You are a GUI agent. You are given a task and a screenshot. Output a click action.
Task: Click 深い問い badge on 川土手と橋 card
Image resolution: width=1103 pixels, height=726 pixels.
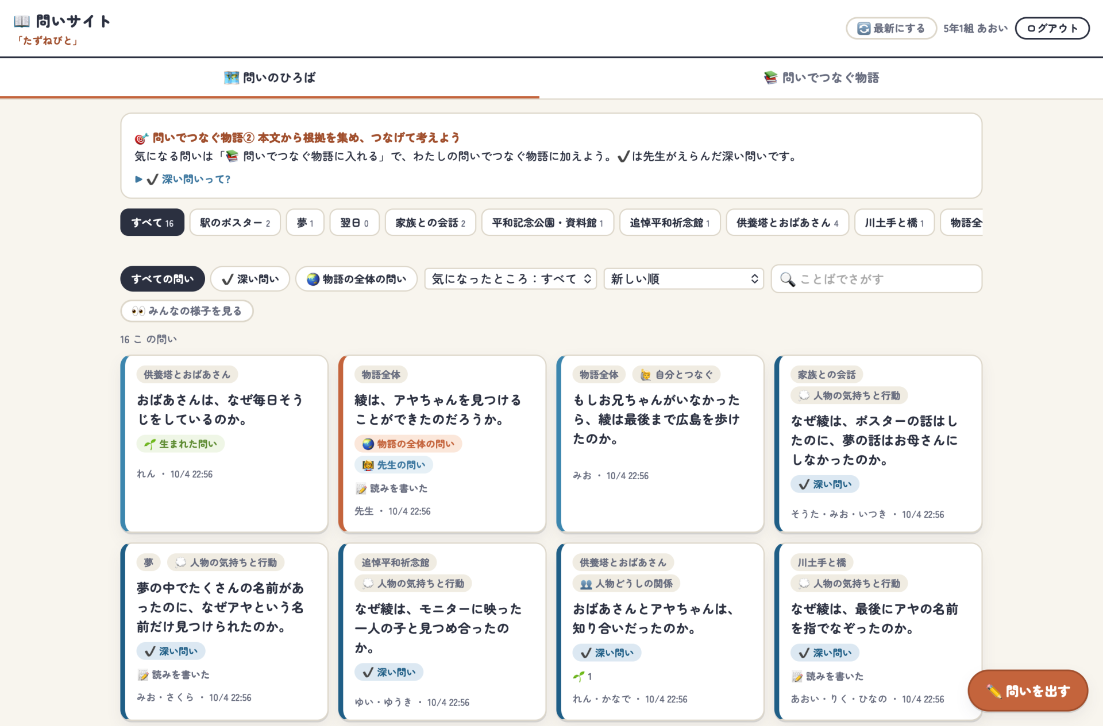click(x=825, y=653)
